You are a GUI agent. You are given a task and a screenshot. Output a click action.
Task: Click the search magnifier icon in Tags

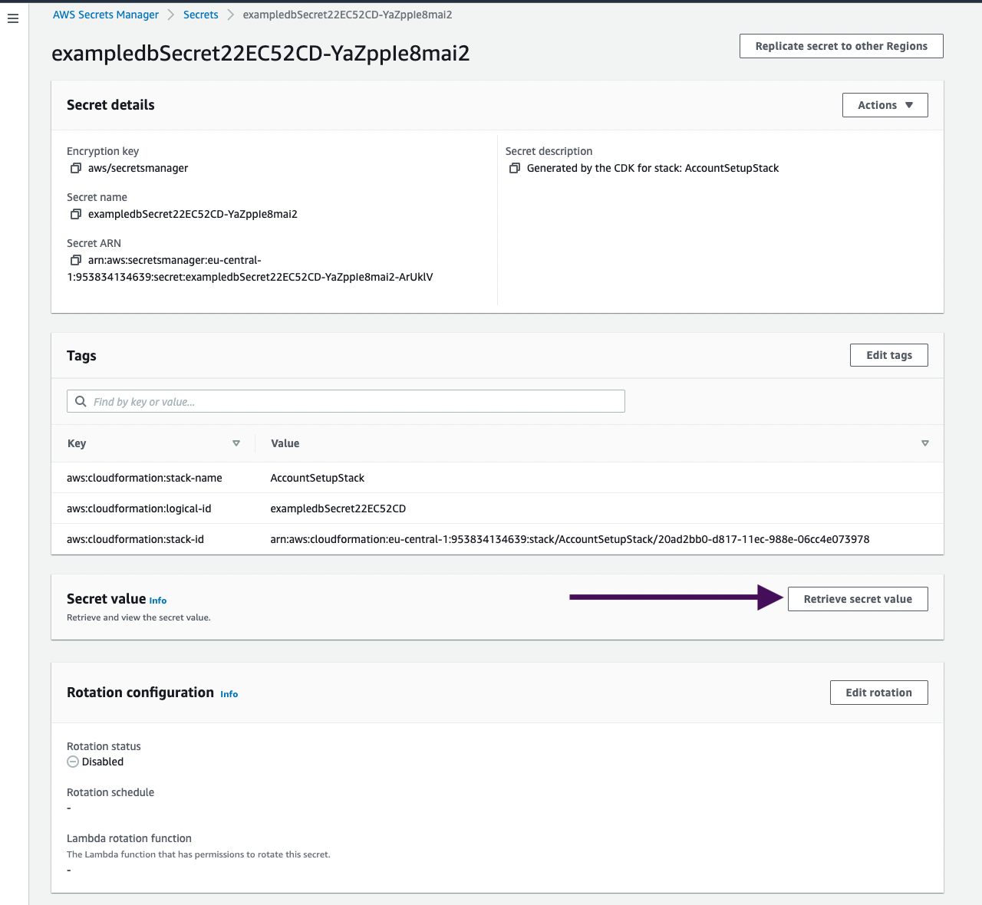pos(81,401)
